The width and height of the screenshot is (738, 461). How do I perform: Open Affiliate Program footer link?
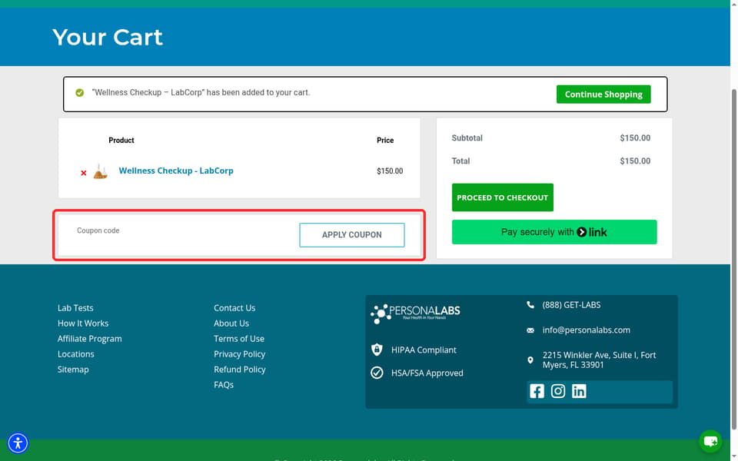click(89, 339)
